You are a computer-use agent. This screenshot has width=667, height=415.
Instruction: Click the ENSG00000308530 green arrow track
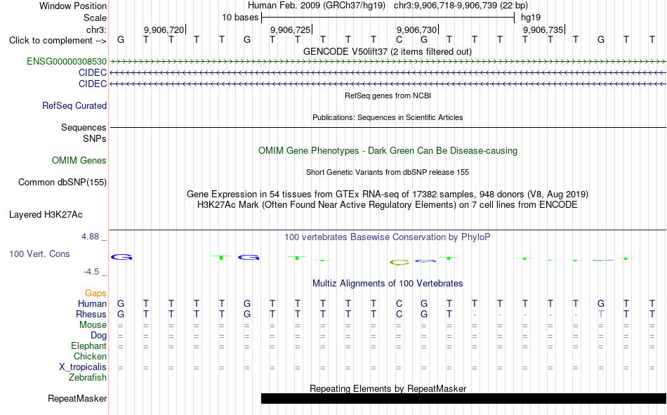coord(388,62)
